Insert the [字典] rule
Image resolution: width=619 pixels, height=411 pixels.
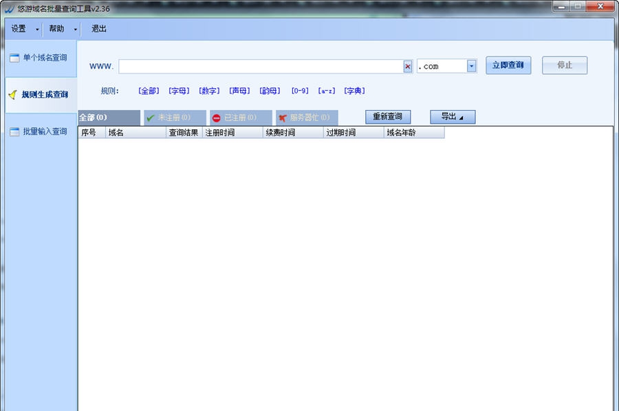(354, 91)
